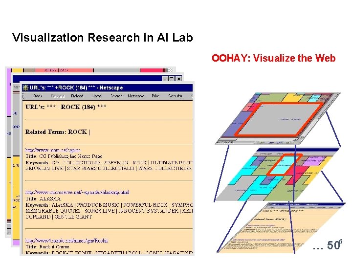The height and width of the screenshot is (264, 352).
Task: Open Search from the Netscape toolbar
Action: click(116, 96)
